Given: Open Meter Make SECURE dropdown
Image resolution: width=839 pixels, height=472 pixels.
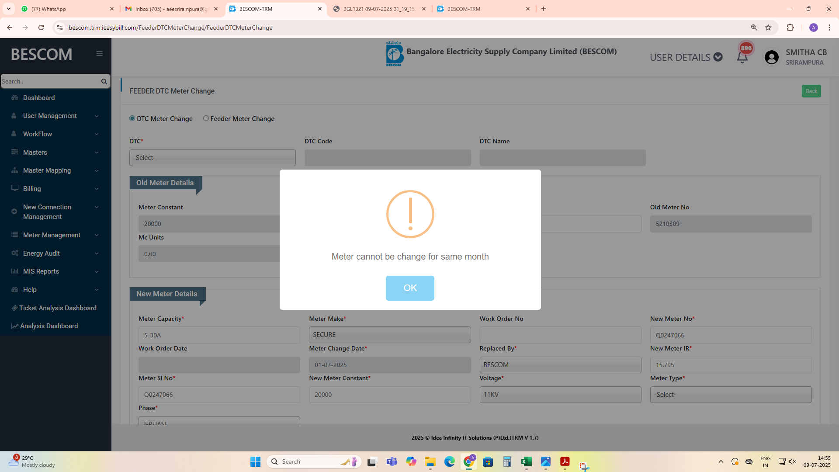Looking at the screenshot, I should pyautogui.click(x=390, y=335).
